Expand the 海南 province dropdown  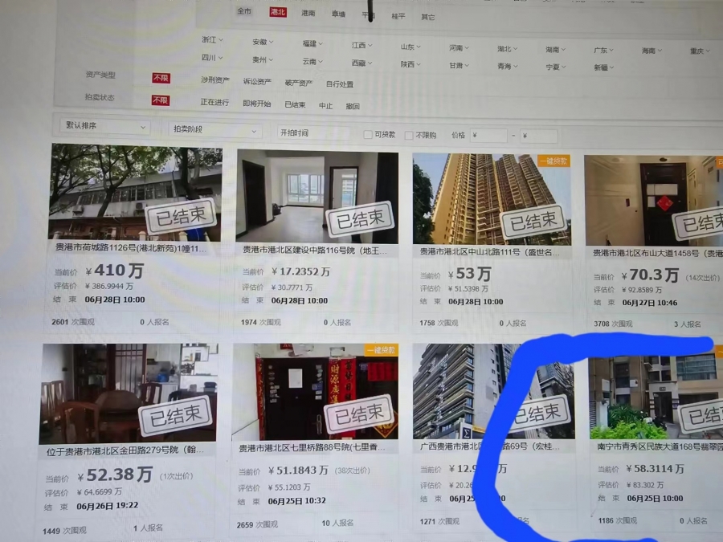(652, 51)
